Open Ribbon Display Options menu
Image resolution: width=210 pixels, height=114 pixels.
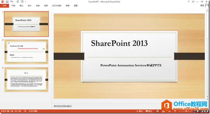point(193,2)
